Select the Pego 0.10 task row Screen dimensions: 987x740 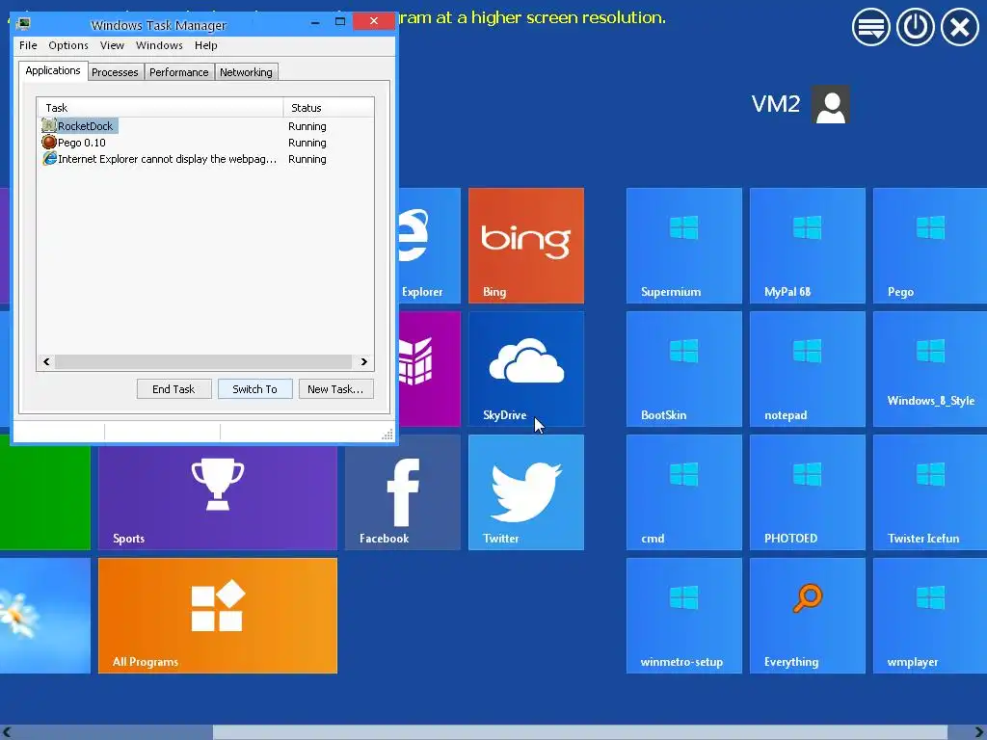[205, 143]
